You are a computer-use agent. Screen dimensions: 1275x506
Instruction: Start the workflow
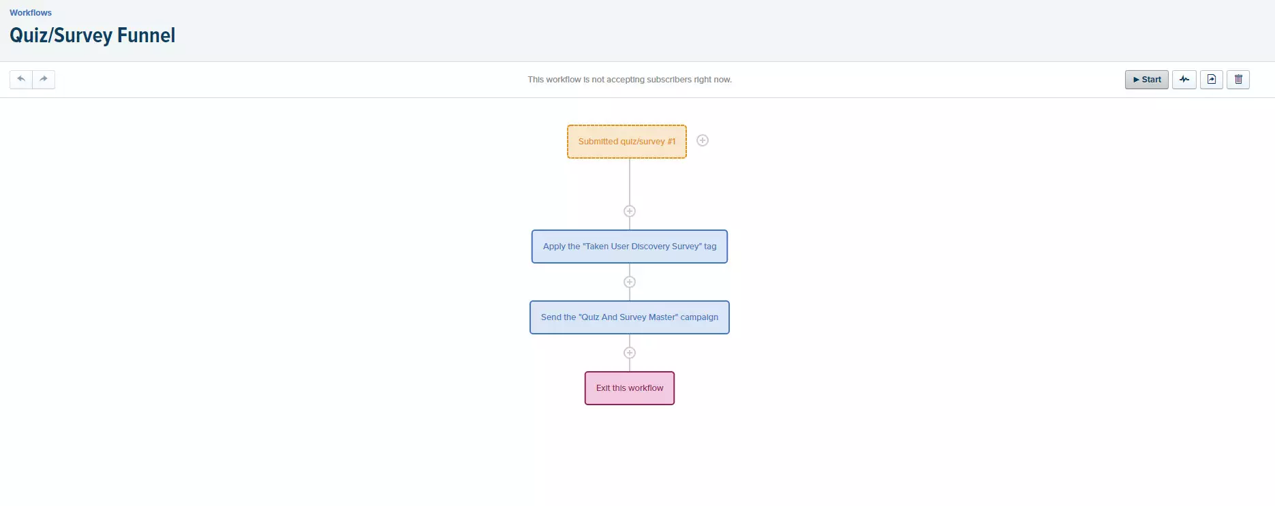tap(1147, 80)
